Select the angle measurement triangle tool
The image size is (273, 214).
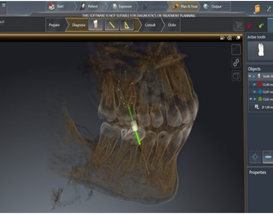[x=127, y=25]
